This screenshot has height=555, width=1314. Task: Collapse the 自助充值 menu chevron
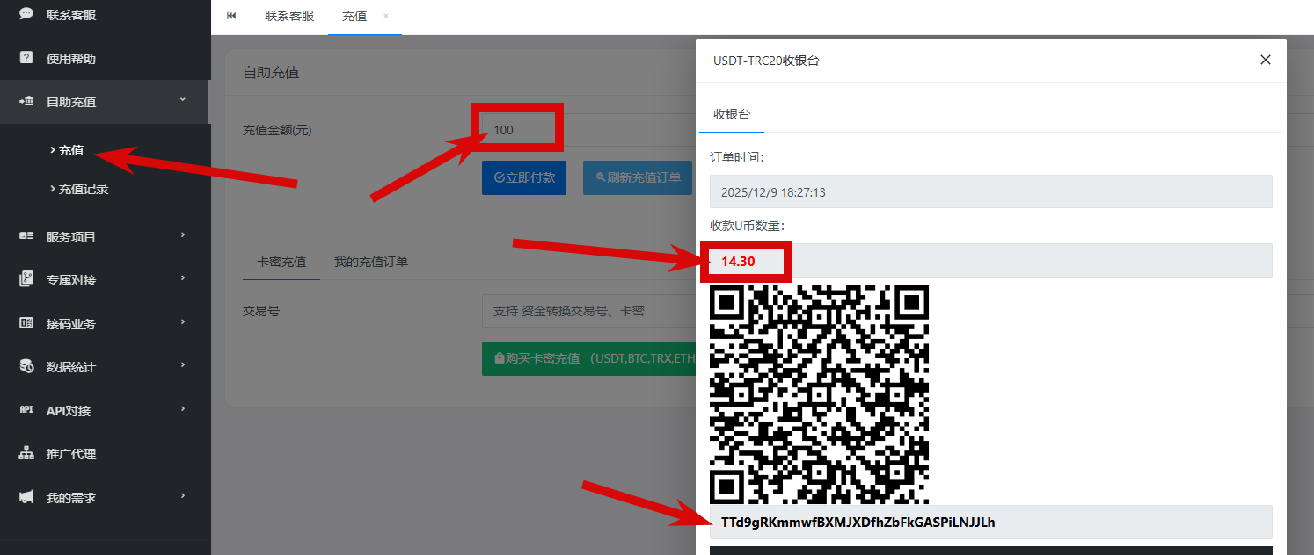(183, 101)
